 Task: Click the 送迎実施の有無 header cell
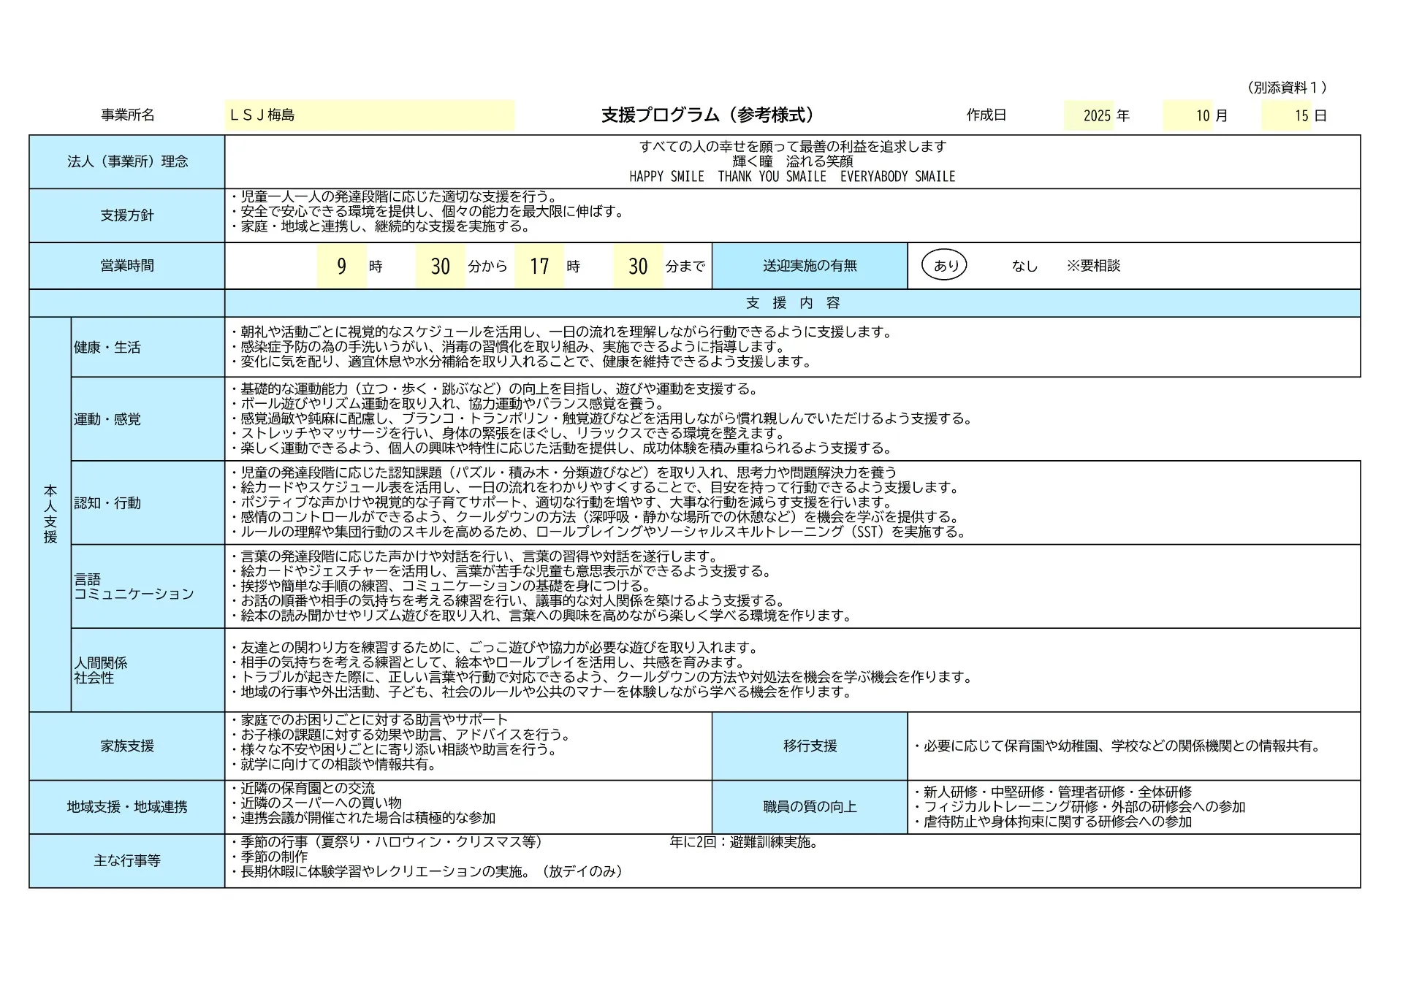(x=810, y=266)
